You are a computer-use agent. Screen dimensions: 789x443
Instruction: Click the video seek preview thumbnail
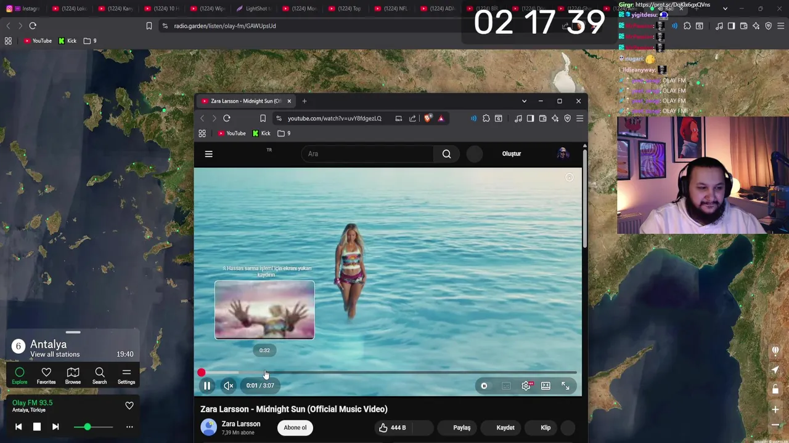pos(264,310)
